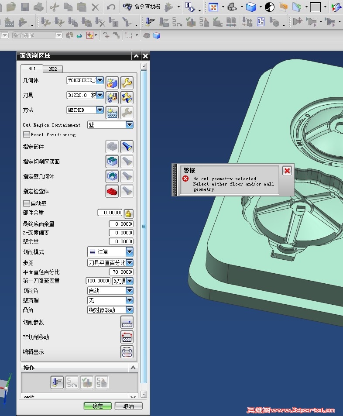343x416 pixels.
Task: Open the non-cutting moves icon 非切削移动
Action: point(127,337)
